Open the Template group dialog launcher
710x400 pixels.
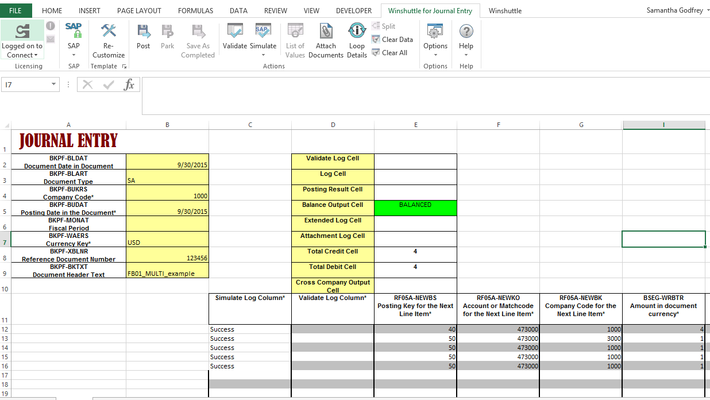tap(124, 67)
